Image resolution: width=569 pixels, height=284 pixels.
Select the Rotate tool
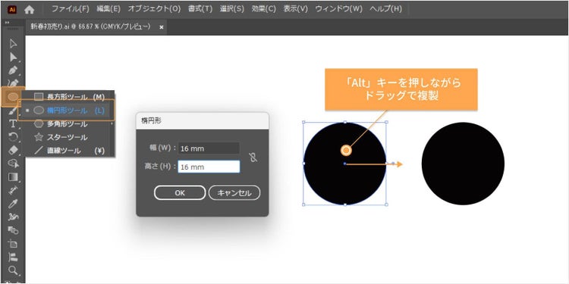[13, 137]
